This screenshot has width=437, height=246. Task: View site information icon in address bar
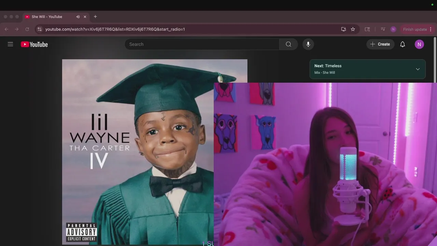pyautogui.click(x=40, y=29)
